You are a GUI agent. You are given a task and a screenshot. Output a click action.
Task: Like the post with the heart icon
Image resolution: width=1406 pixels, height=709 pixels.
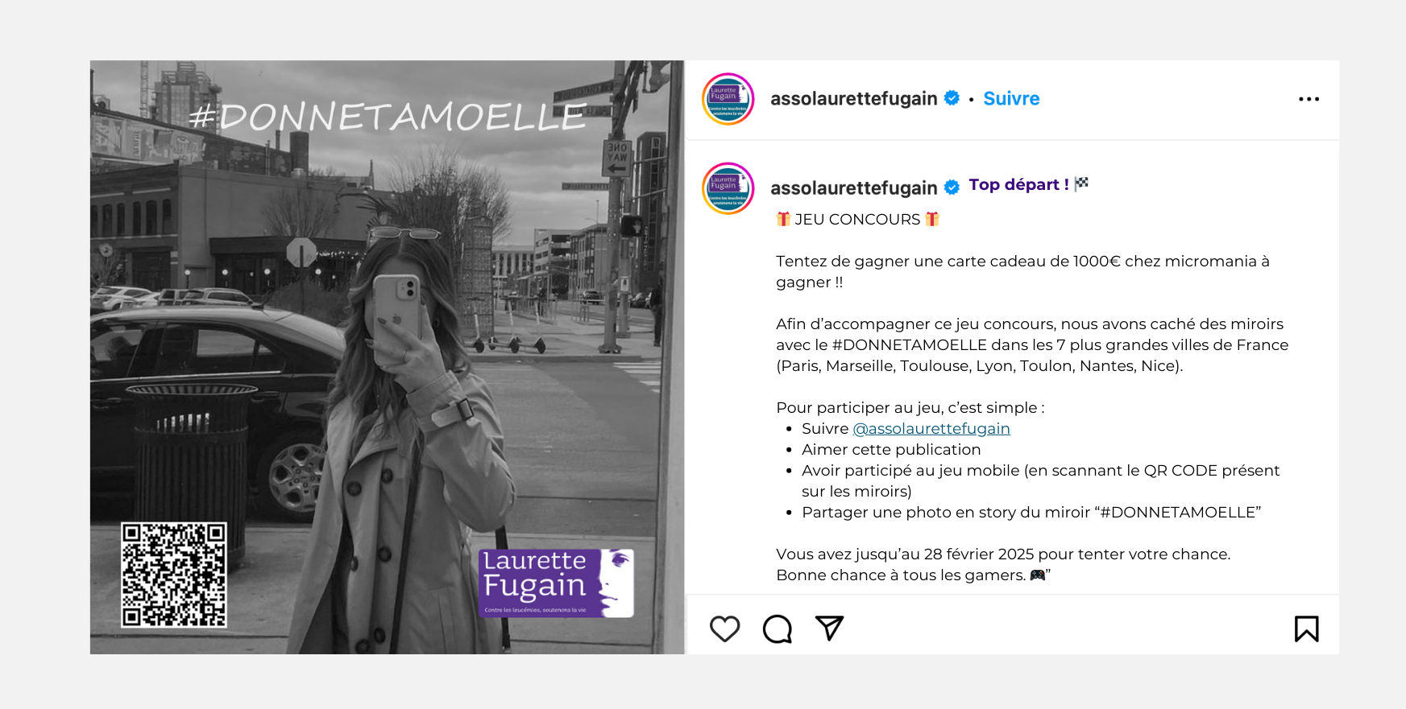(724, 629)
